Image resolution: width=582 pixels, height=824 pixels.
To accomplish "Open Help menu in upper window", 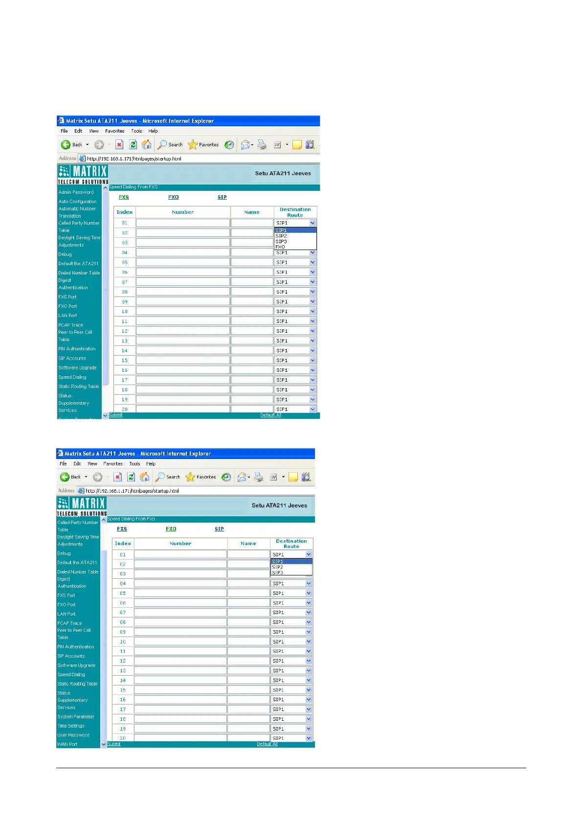I will tap(153, 131).
